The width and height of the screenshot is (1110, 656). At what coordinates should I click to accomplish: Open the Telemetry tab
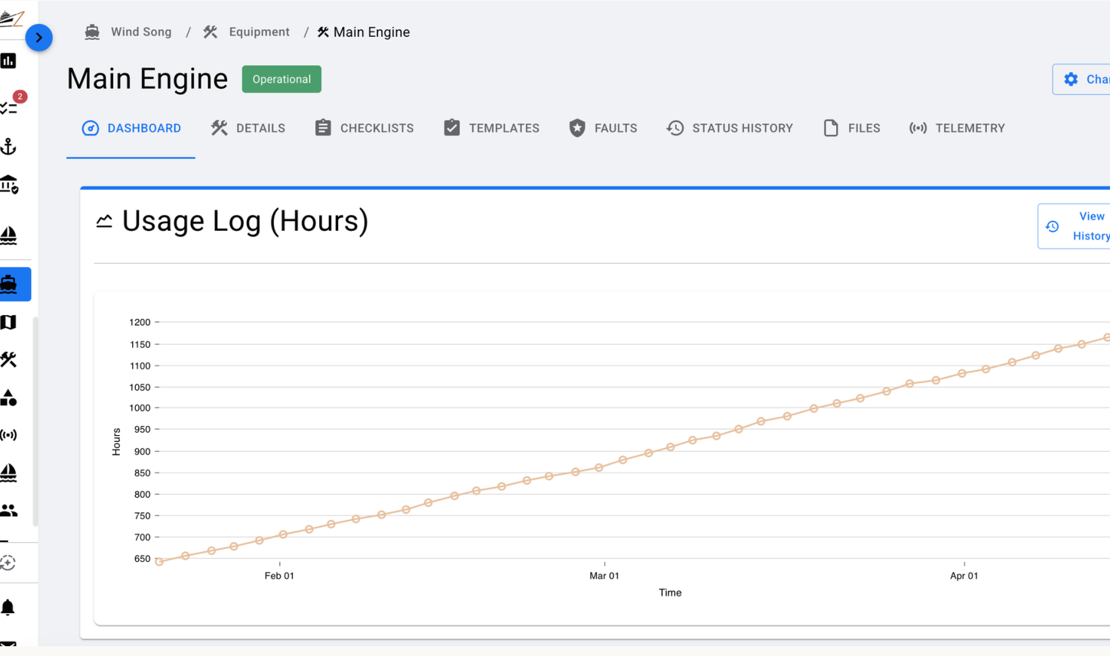[x=957, y=128]
